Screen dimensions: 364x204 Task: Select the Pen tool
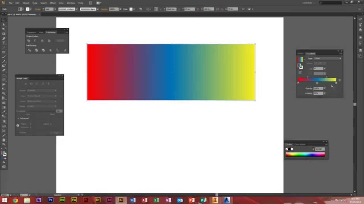coord(4,39)
